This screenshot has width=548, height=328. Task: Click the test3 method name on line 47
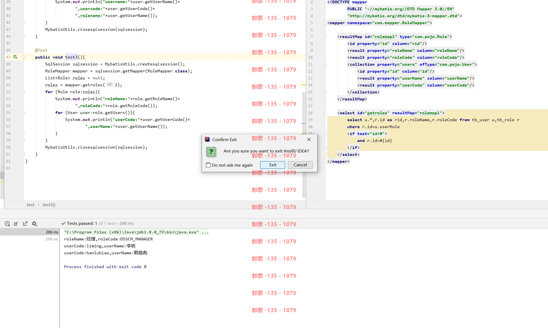(71, 57)
